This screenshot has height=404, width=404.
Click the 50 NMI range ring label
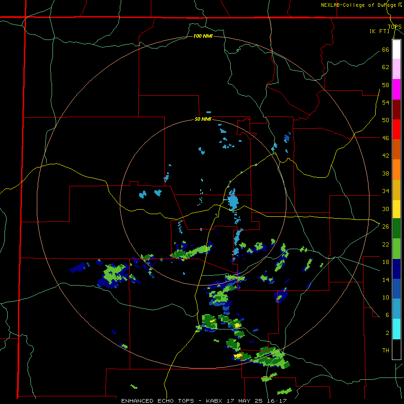point(203,119)
